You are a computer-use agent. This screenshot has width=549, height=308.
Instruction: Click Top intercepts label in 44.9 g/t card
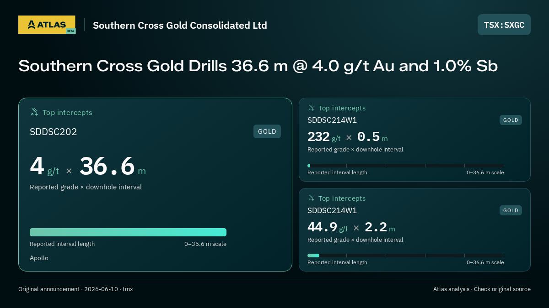(x=342, y=198)
